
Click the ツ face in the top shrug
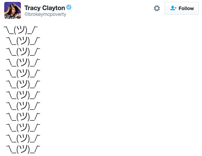(21, 30)
